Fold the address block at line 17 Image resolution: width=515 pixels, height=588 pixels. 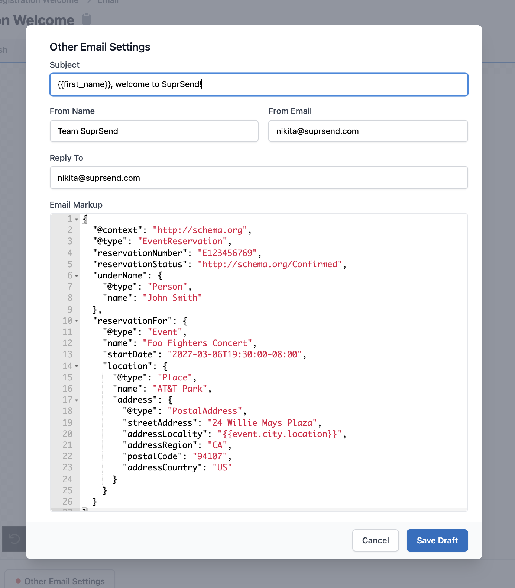click(x=77, y=400)
